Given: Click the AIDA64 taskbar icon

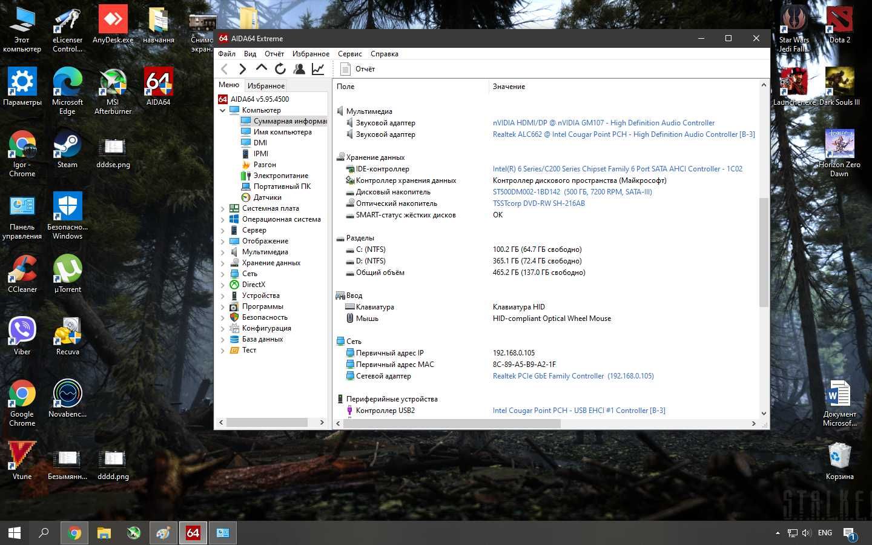Looking at the screenshot, I should click(x=193, y=533).
